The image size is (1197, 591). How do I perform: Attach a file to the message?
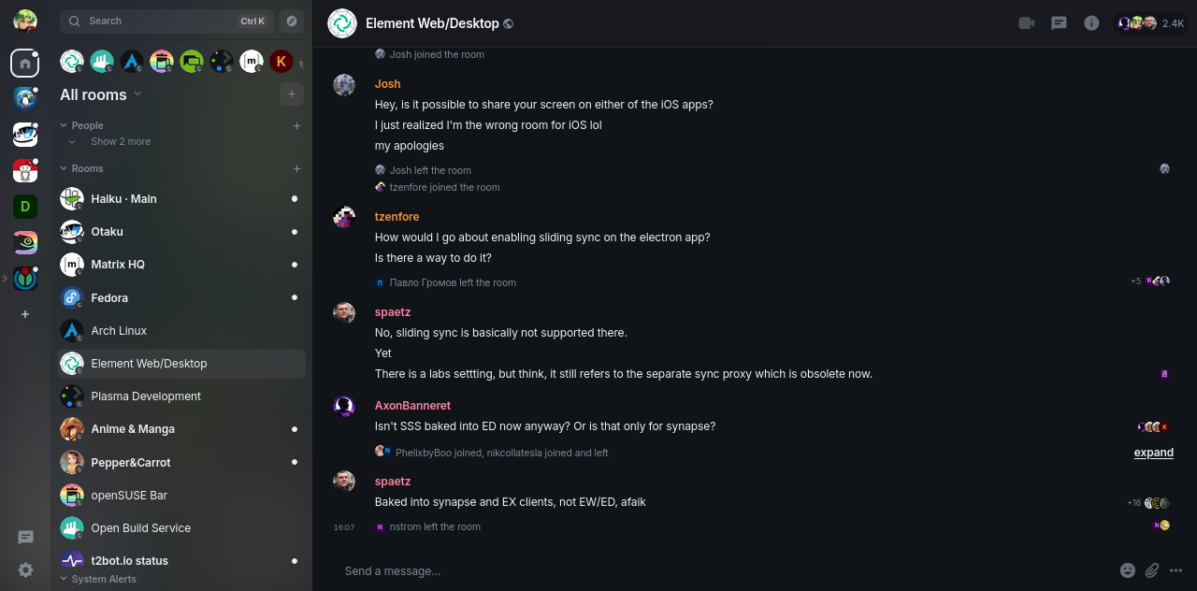[x=1152, y=570]
